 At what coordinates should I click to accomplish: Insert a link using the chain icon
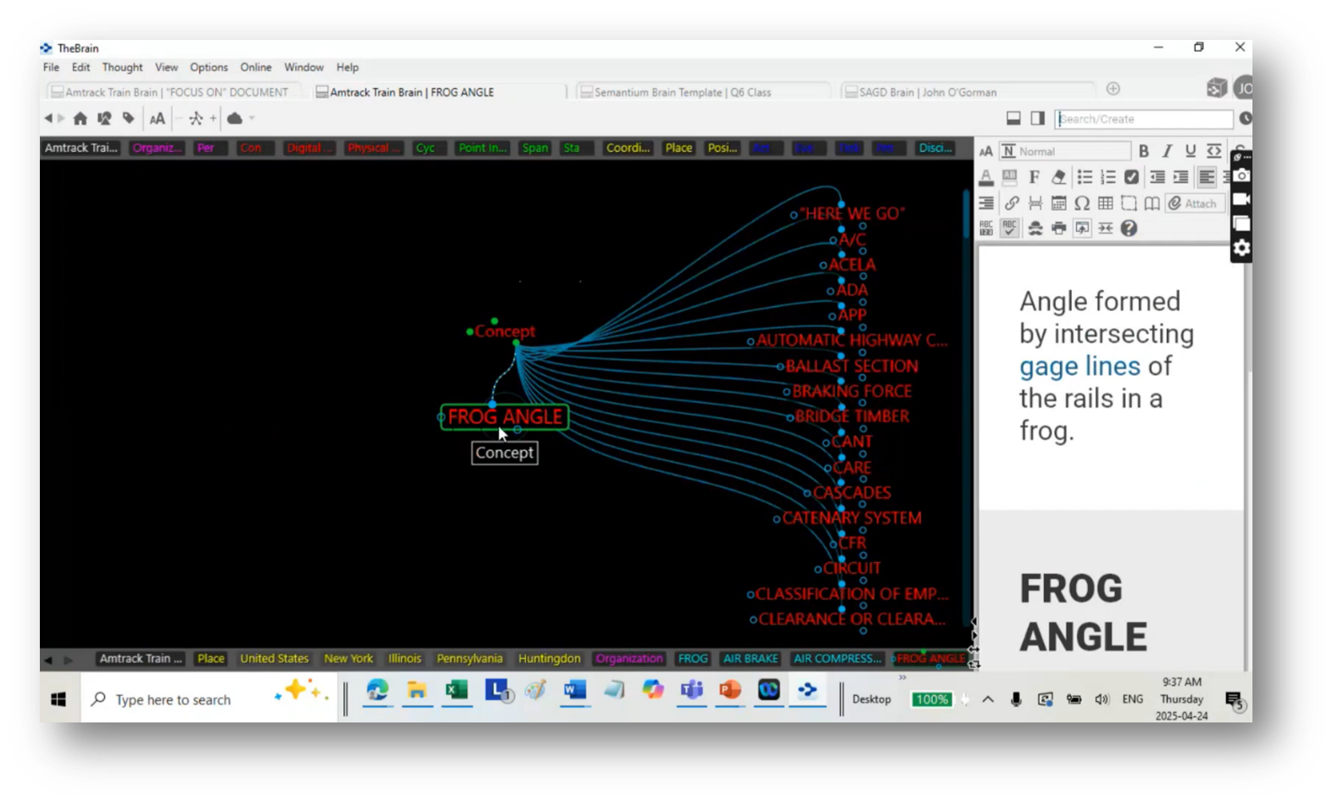(1011, 204)
